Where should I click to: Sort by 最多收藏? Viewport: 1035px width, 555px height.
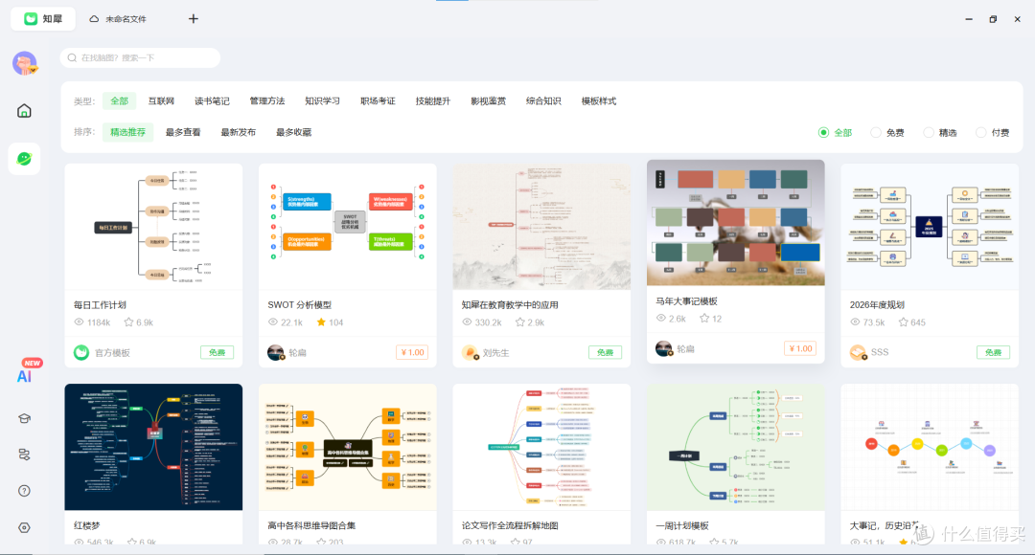pos(294,132)
